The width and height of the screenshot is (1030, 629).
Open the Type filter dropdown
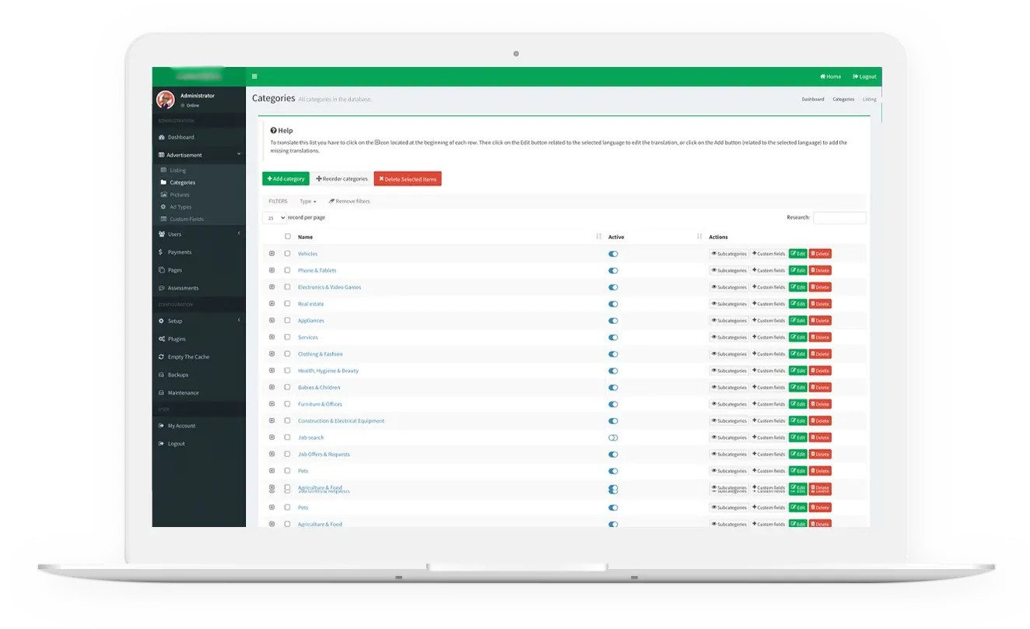click(308, 201)
